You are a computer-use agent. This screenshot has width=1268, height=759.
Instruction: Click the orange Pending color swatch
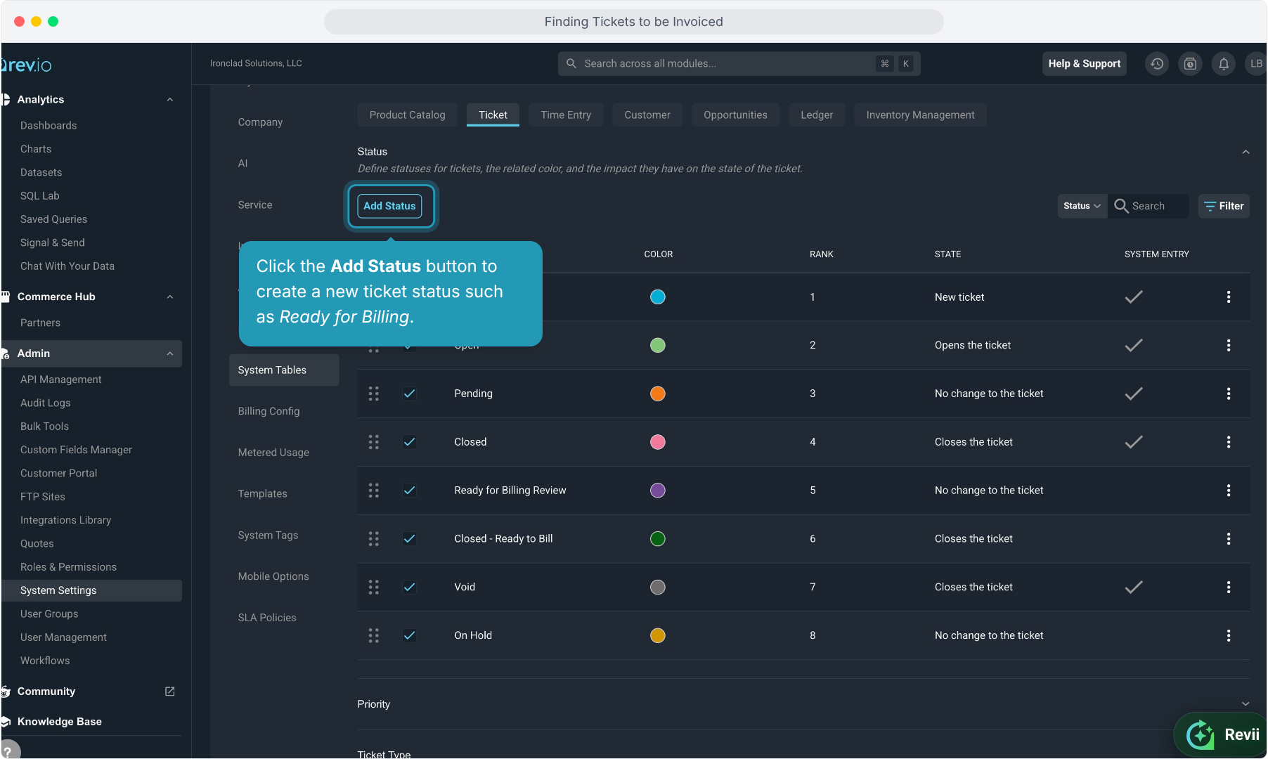658,394
